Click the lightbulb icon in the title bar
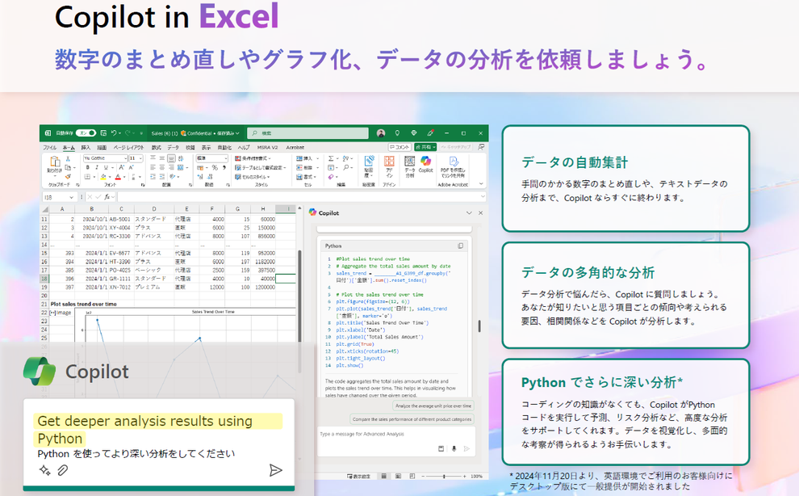This screenshot has height=496, width=799. [x=397, y=133]
